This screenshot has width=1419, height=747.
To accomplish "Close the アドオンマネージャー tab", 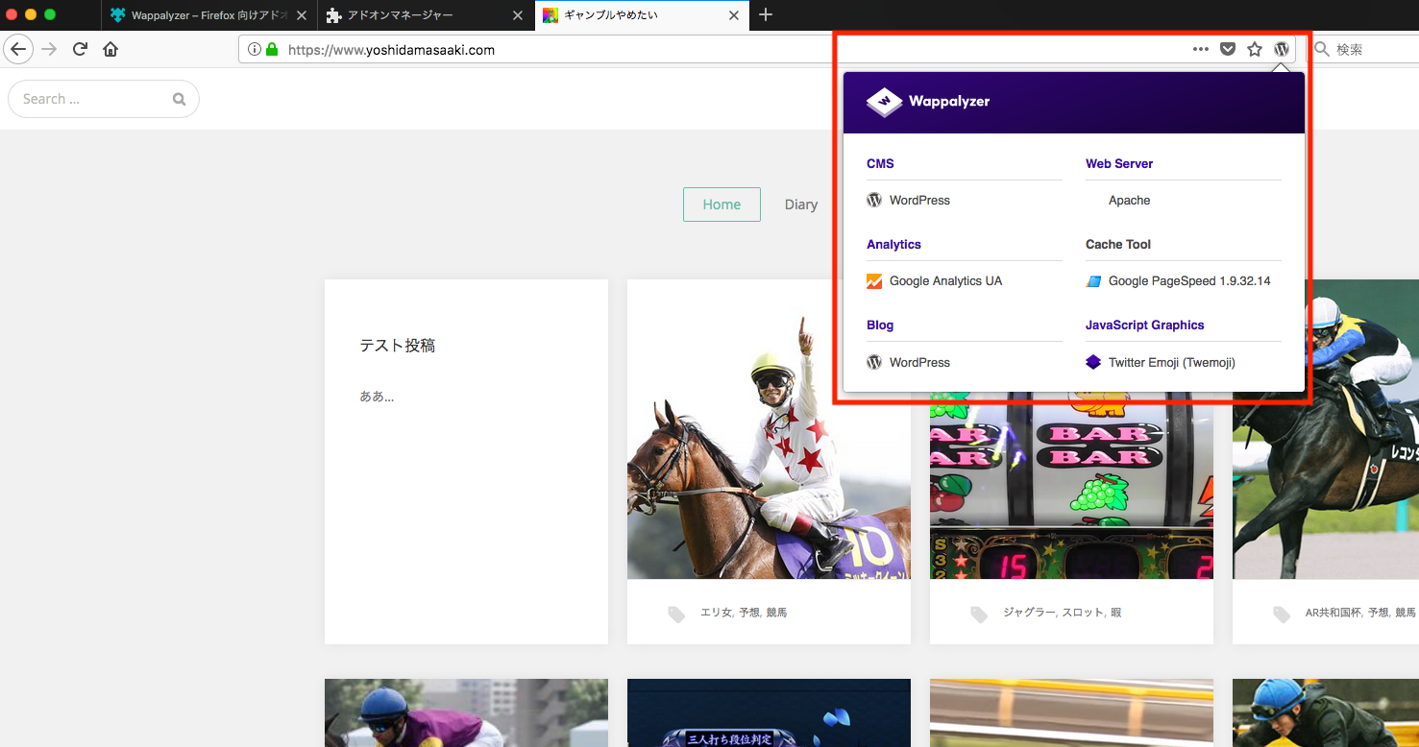I will click(x=518, y=15).
